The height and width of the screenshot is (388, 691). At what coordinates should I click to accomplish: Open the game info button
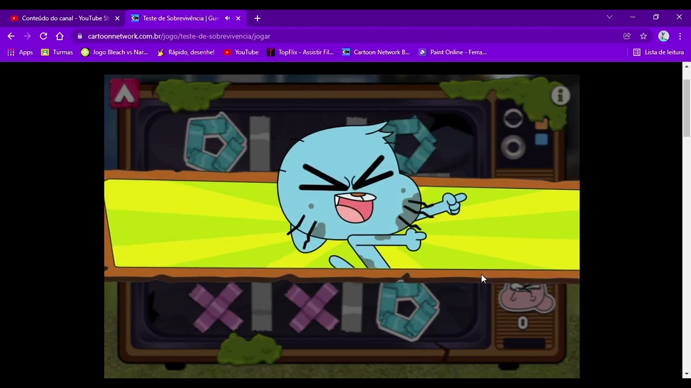click(x=560, y=96)
